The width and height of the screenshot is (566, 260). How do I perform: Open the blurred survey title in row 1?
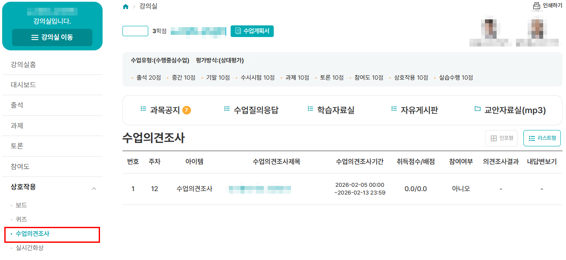pos(260,189)
